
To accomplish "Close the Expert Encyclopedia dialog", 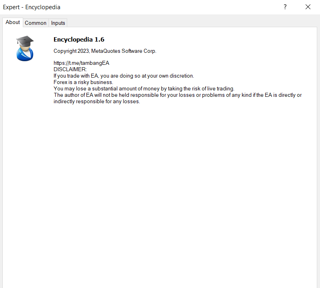I will click(308, 7).
